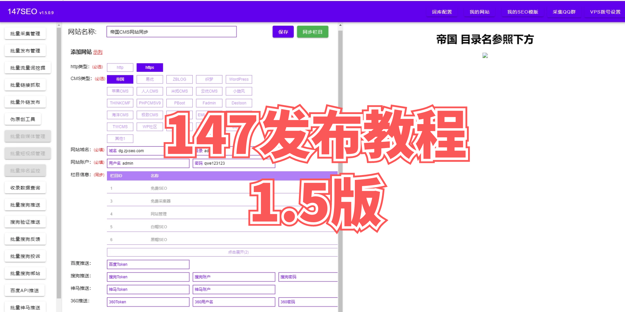Select 帝国 CMS type
625x312 pixels.
coord(120,79)
